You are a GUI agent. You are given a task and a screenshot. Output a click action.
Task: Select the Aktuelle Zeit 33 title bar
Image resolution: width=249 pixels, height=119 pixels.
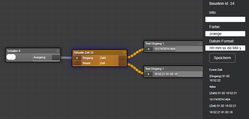point(100,52)
